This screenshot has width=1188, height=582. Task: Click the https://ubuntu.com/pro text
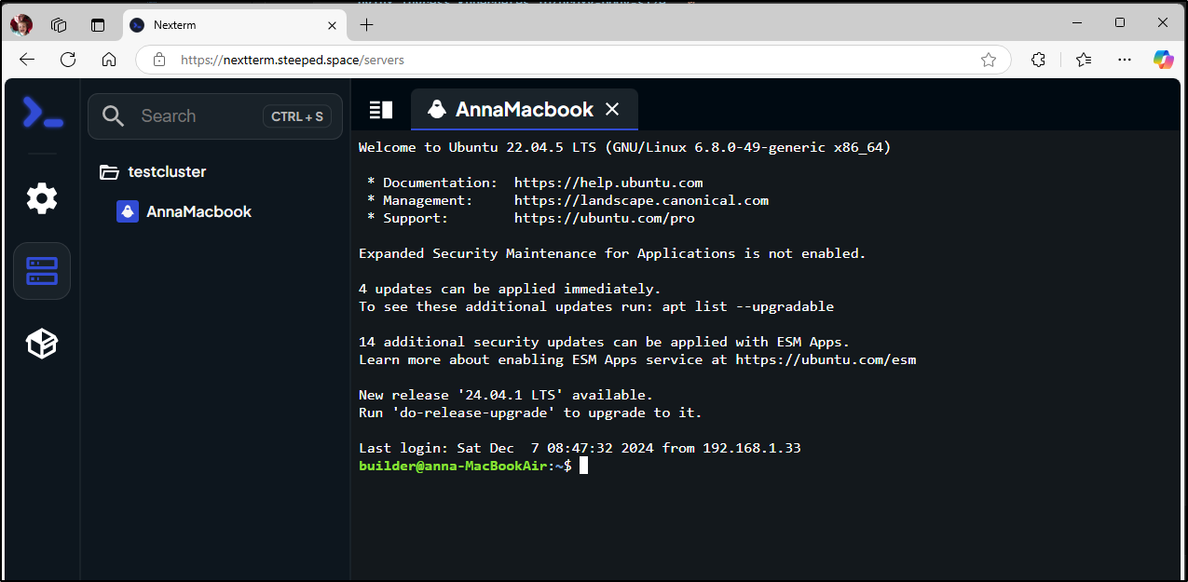point(605,218)
